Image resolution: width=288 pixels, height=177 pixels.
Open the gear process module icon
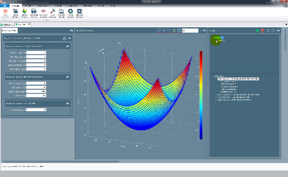point(70,11)
